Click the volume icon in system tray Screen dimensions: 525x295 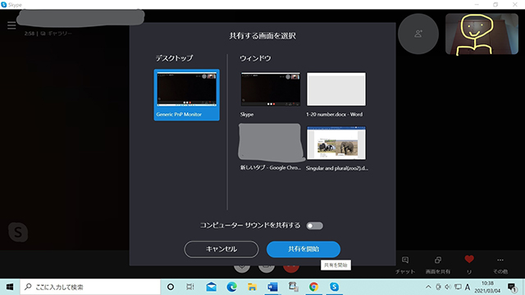(x=448, y=287)
